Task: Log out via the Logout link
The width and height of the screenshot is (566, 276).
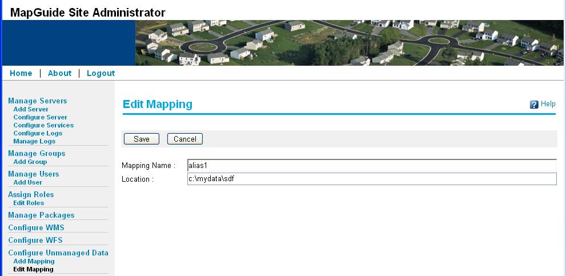Action: (101, 73)
